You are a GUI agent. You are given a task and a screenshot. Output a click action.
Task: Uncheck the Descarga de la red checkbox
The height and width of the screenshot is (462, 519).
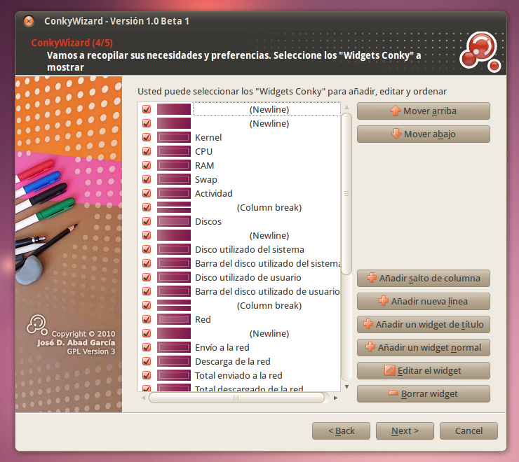point(147,361)
